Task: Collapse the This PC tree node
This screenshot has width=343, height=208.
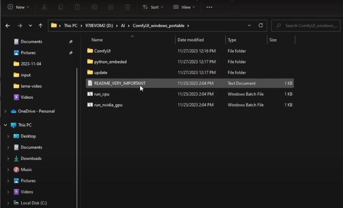Action: (5, 125)
